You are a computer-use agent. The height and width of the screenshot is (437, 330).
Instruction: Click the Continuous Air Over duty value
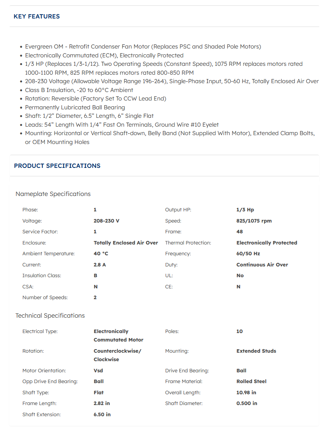tap(262, 265)
